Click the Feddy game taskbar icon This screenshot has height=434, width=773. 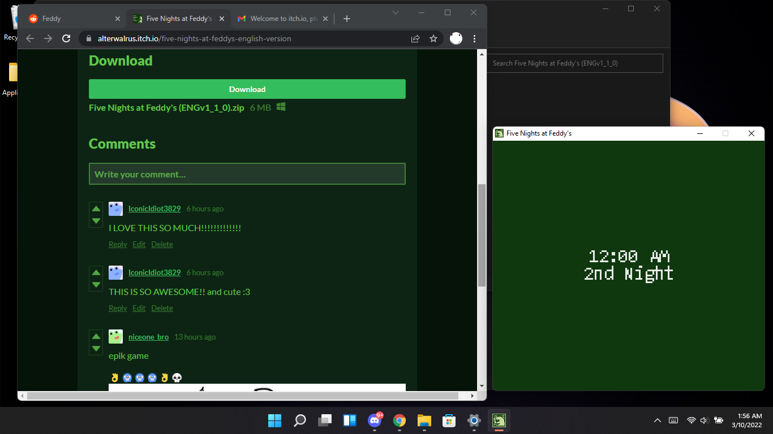click(x=499, y=420)
